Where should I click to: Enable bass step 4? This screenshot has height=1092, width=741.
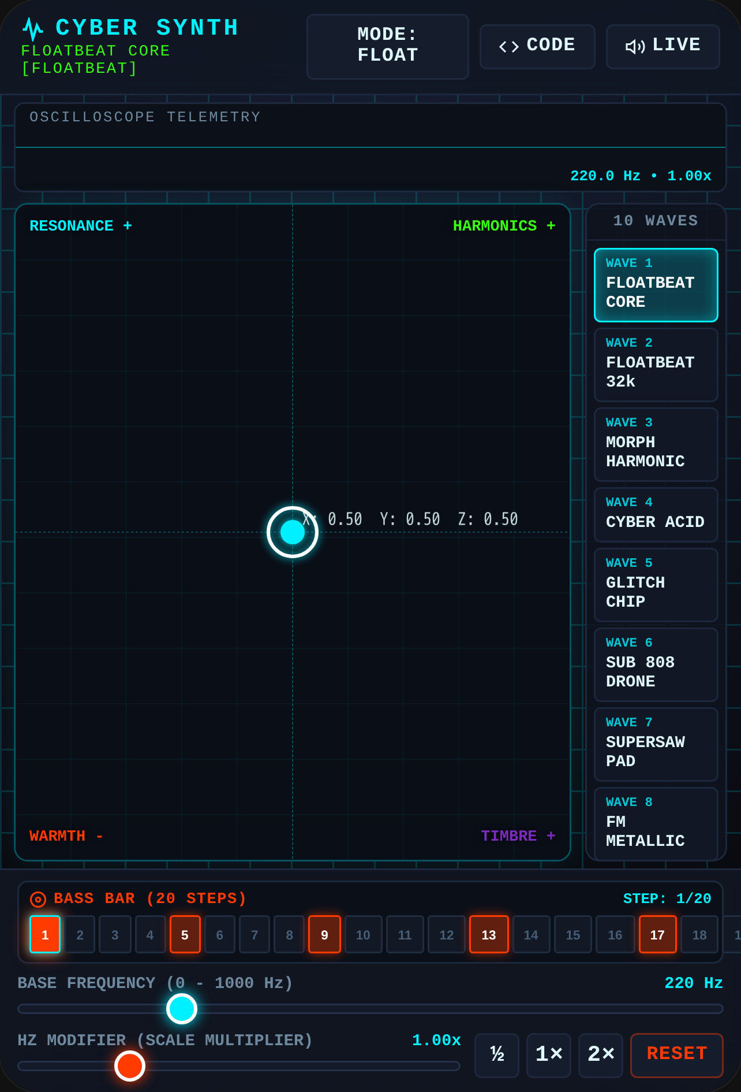(150, 934)
